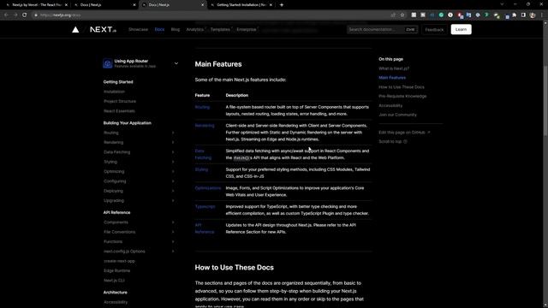Open the Styling feature link in table

tap(201, 169)
